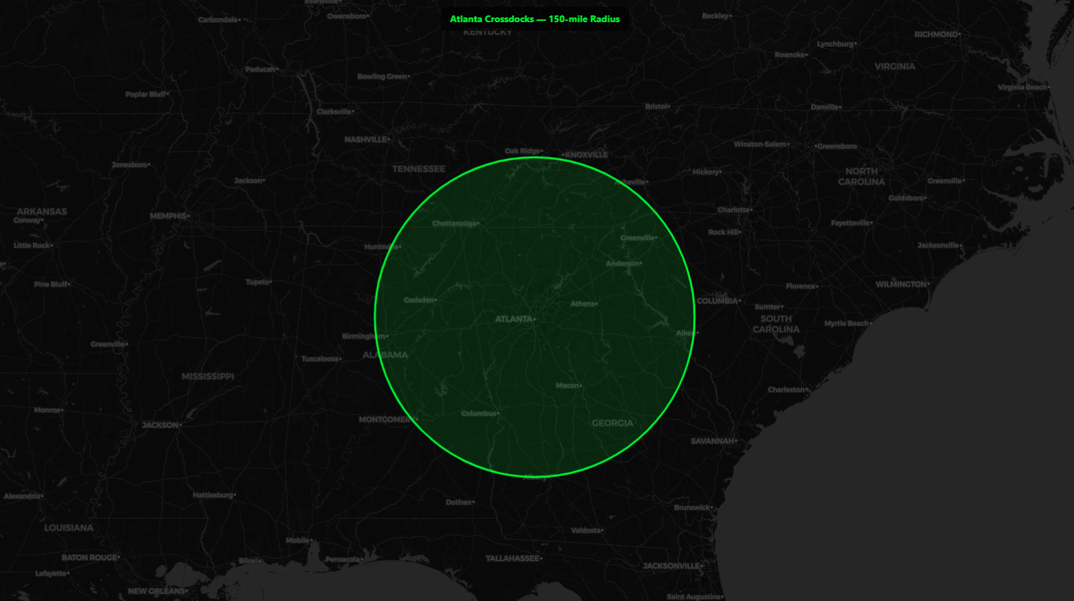This screenshot has width=1074, height=601.
Task: Select the JACKSONVILLE label in Florida
Action: coord(671,566)
